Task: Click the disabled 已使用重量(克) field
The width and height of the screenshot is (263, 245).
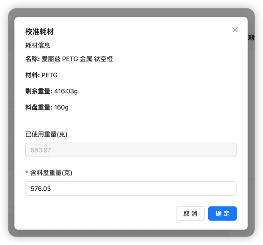Action: [131, 150]
